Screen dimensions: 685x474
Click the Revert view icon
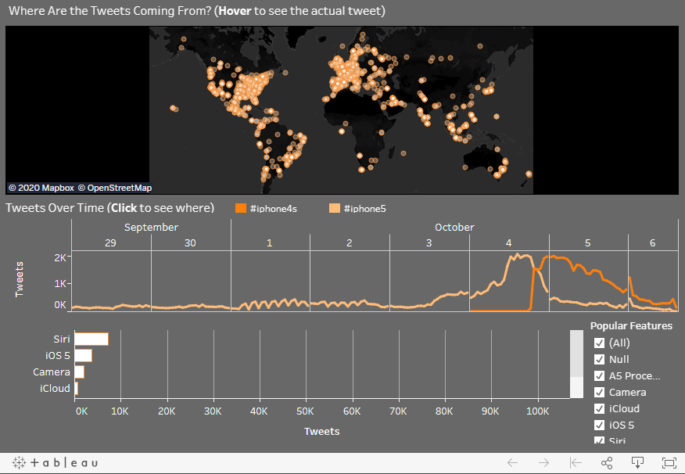pos(576,463)
